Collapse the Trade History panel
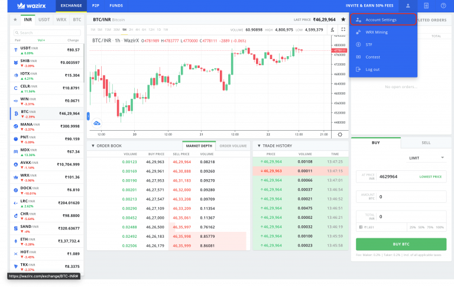Screen dimensions: 454x288 click(258, 145)
